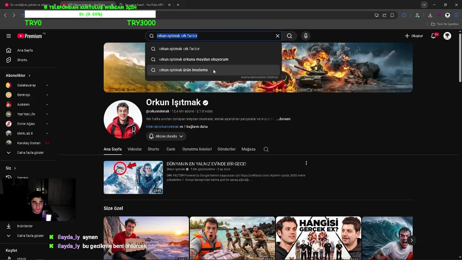Open the browser main menu icon

(457, 15)
